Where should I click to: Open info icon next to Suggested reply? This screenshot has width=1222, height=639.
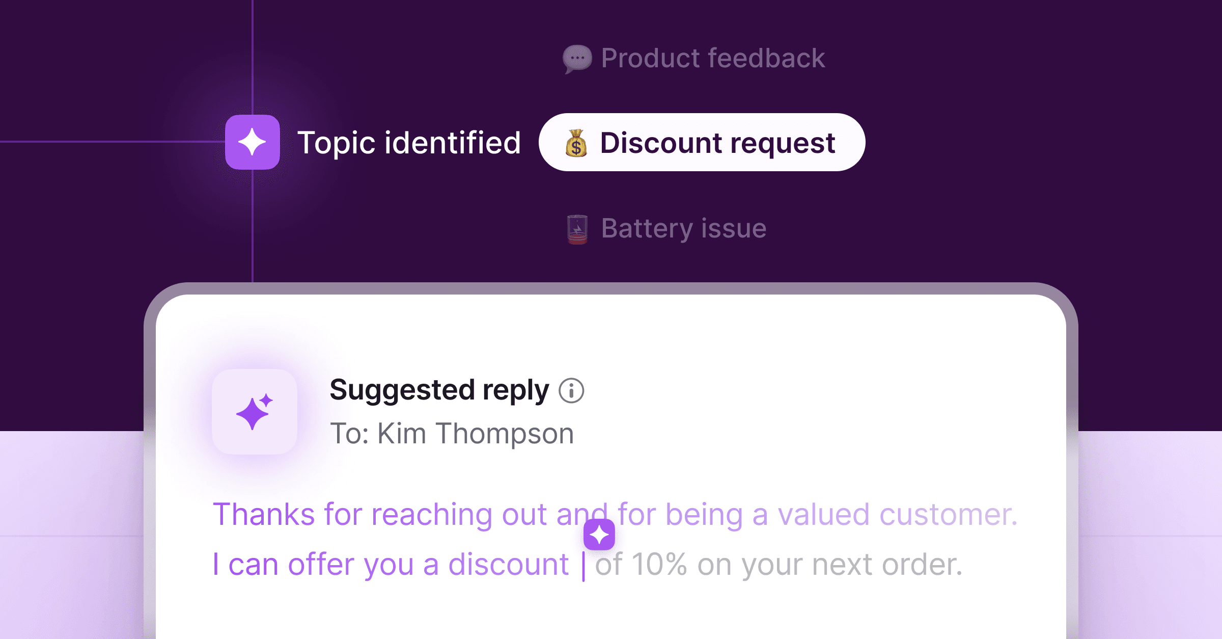point(571,391)
